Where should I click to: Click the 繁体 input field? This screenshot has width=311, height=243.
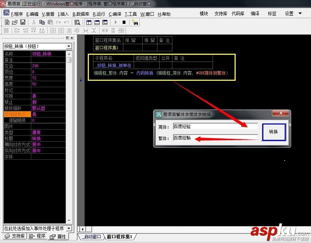215,138
